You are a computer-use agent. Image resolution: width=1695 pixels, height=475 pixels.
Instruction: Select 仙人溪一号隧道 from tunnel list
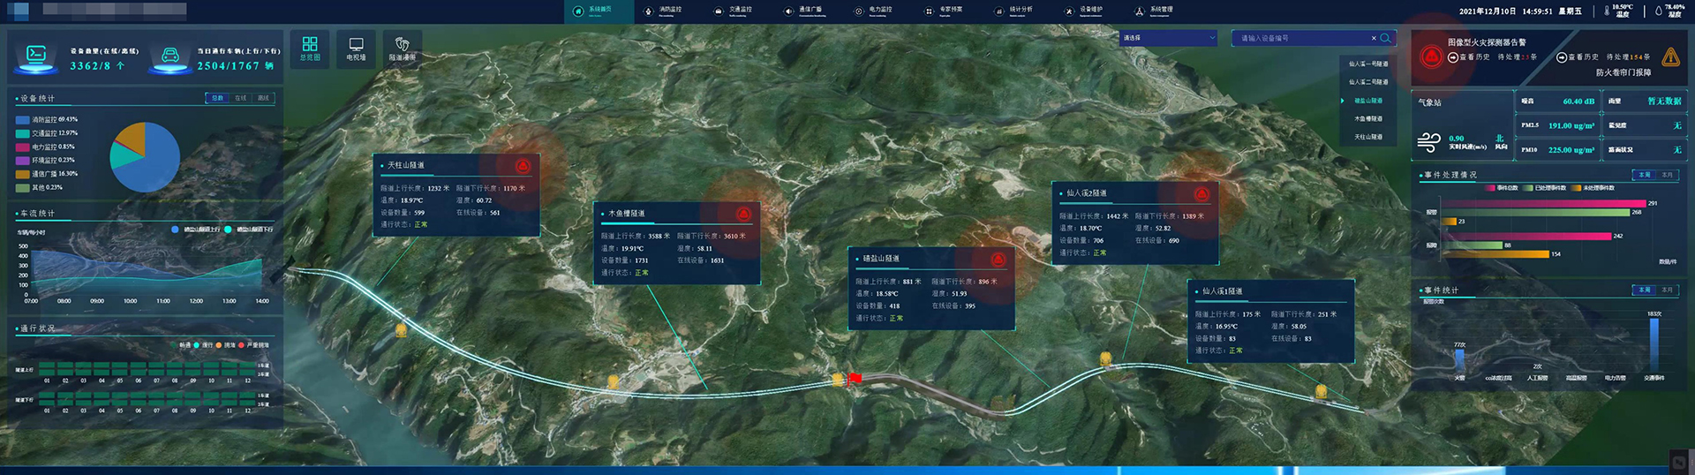pos(1367,64)
